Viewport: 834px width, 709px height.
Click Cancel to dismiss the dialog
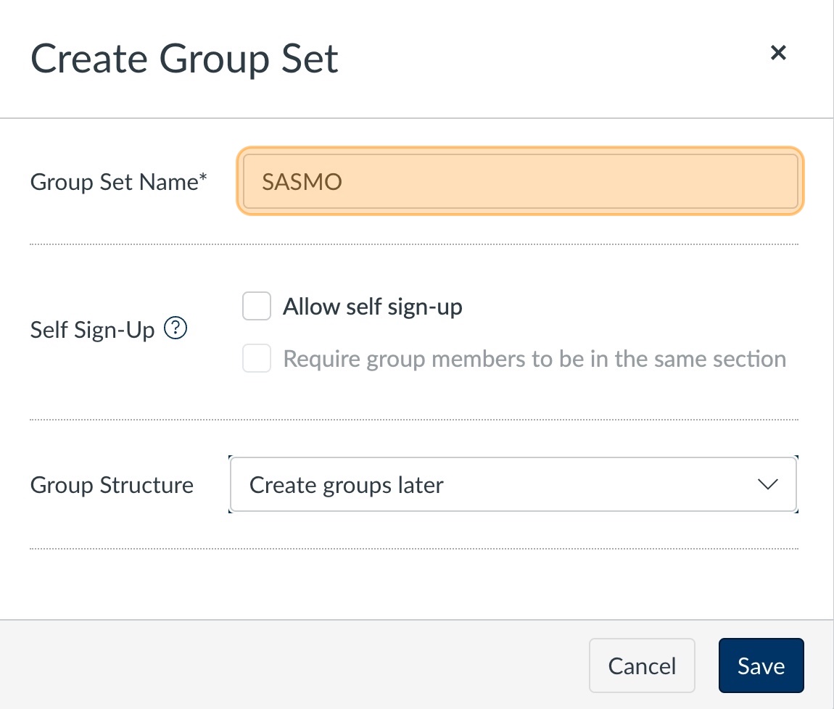tap(641, 665)
